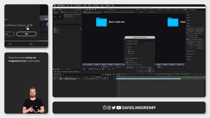Analyze one frame backward in Tracker

(194, 46)
